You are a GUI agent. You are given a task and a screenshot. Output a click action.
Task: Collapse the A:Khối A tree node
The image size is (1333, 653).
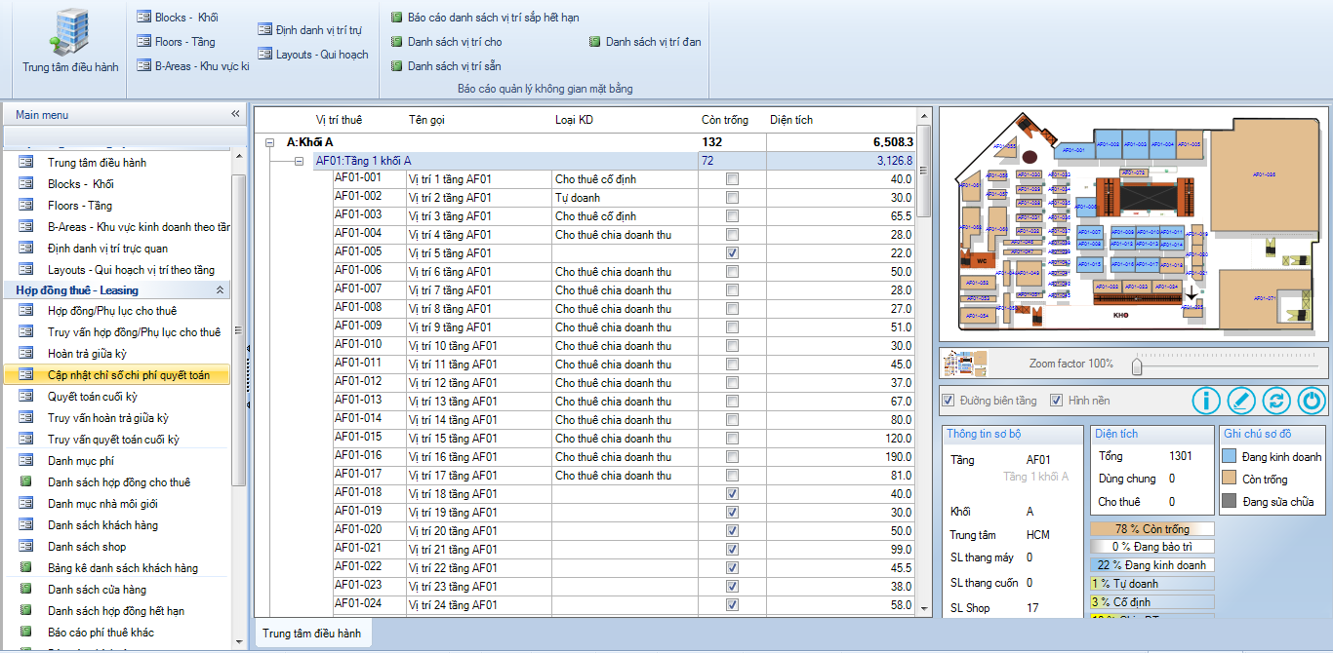tap(270, 142)
